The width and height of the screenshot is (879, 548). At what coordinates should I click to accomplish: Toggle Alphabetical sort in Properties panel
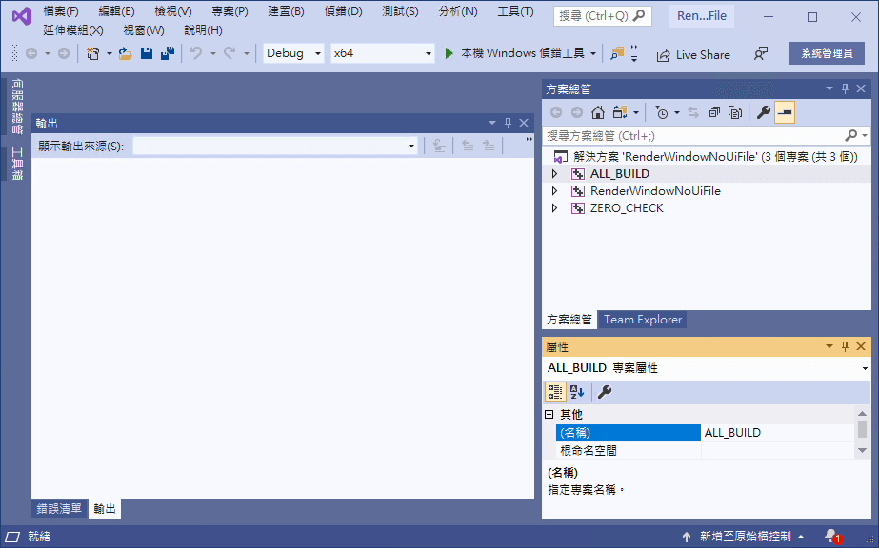577,392
